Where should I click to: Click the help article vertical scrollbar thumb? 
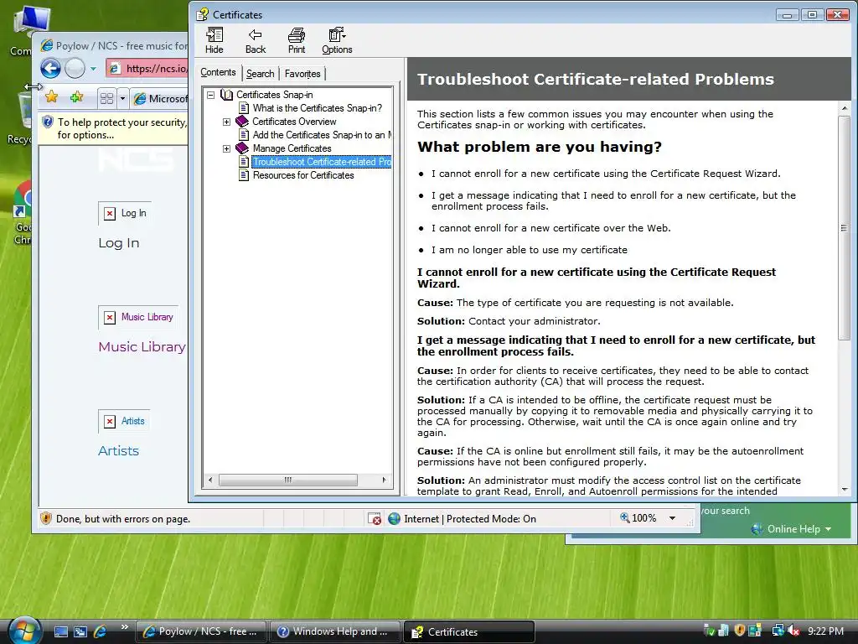coord(844,227)
